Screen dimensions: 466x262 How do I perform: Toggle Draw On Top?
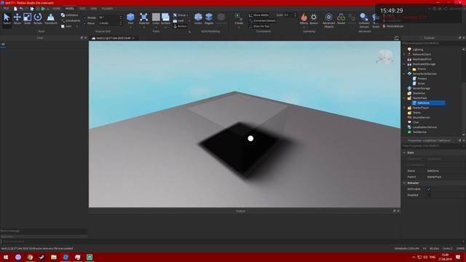click(259, 26)
